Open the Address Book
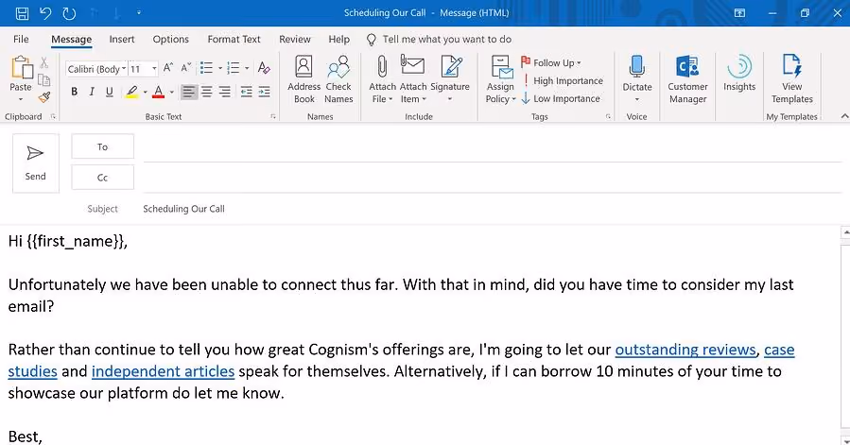 304,79
